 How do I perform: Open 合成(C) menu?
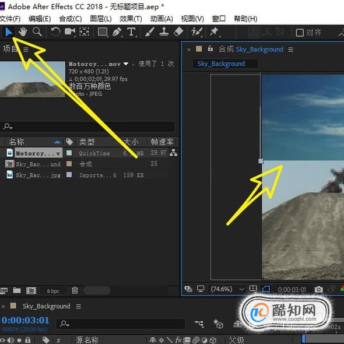[71, 19]
